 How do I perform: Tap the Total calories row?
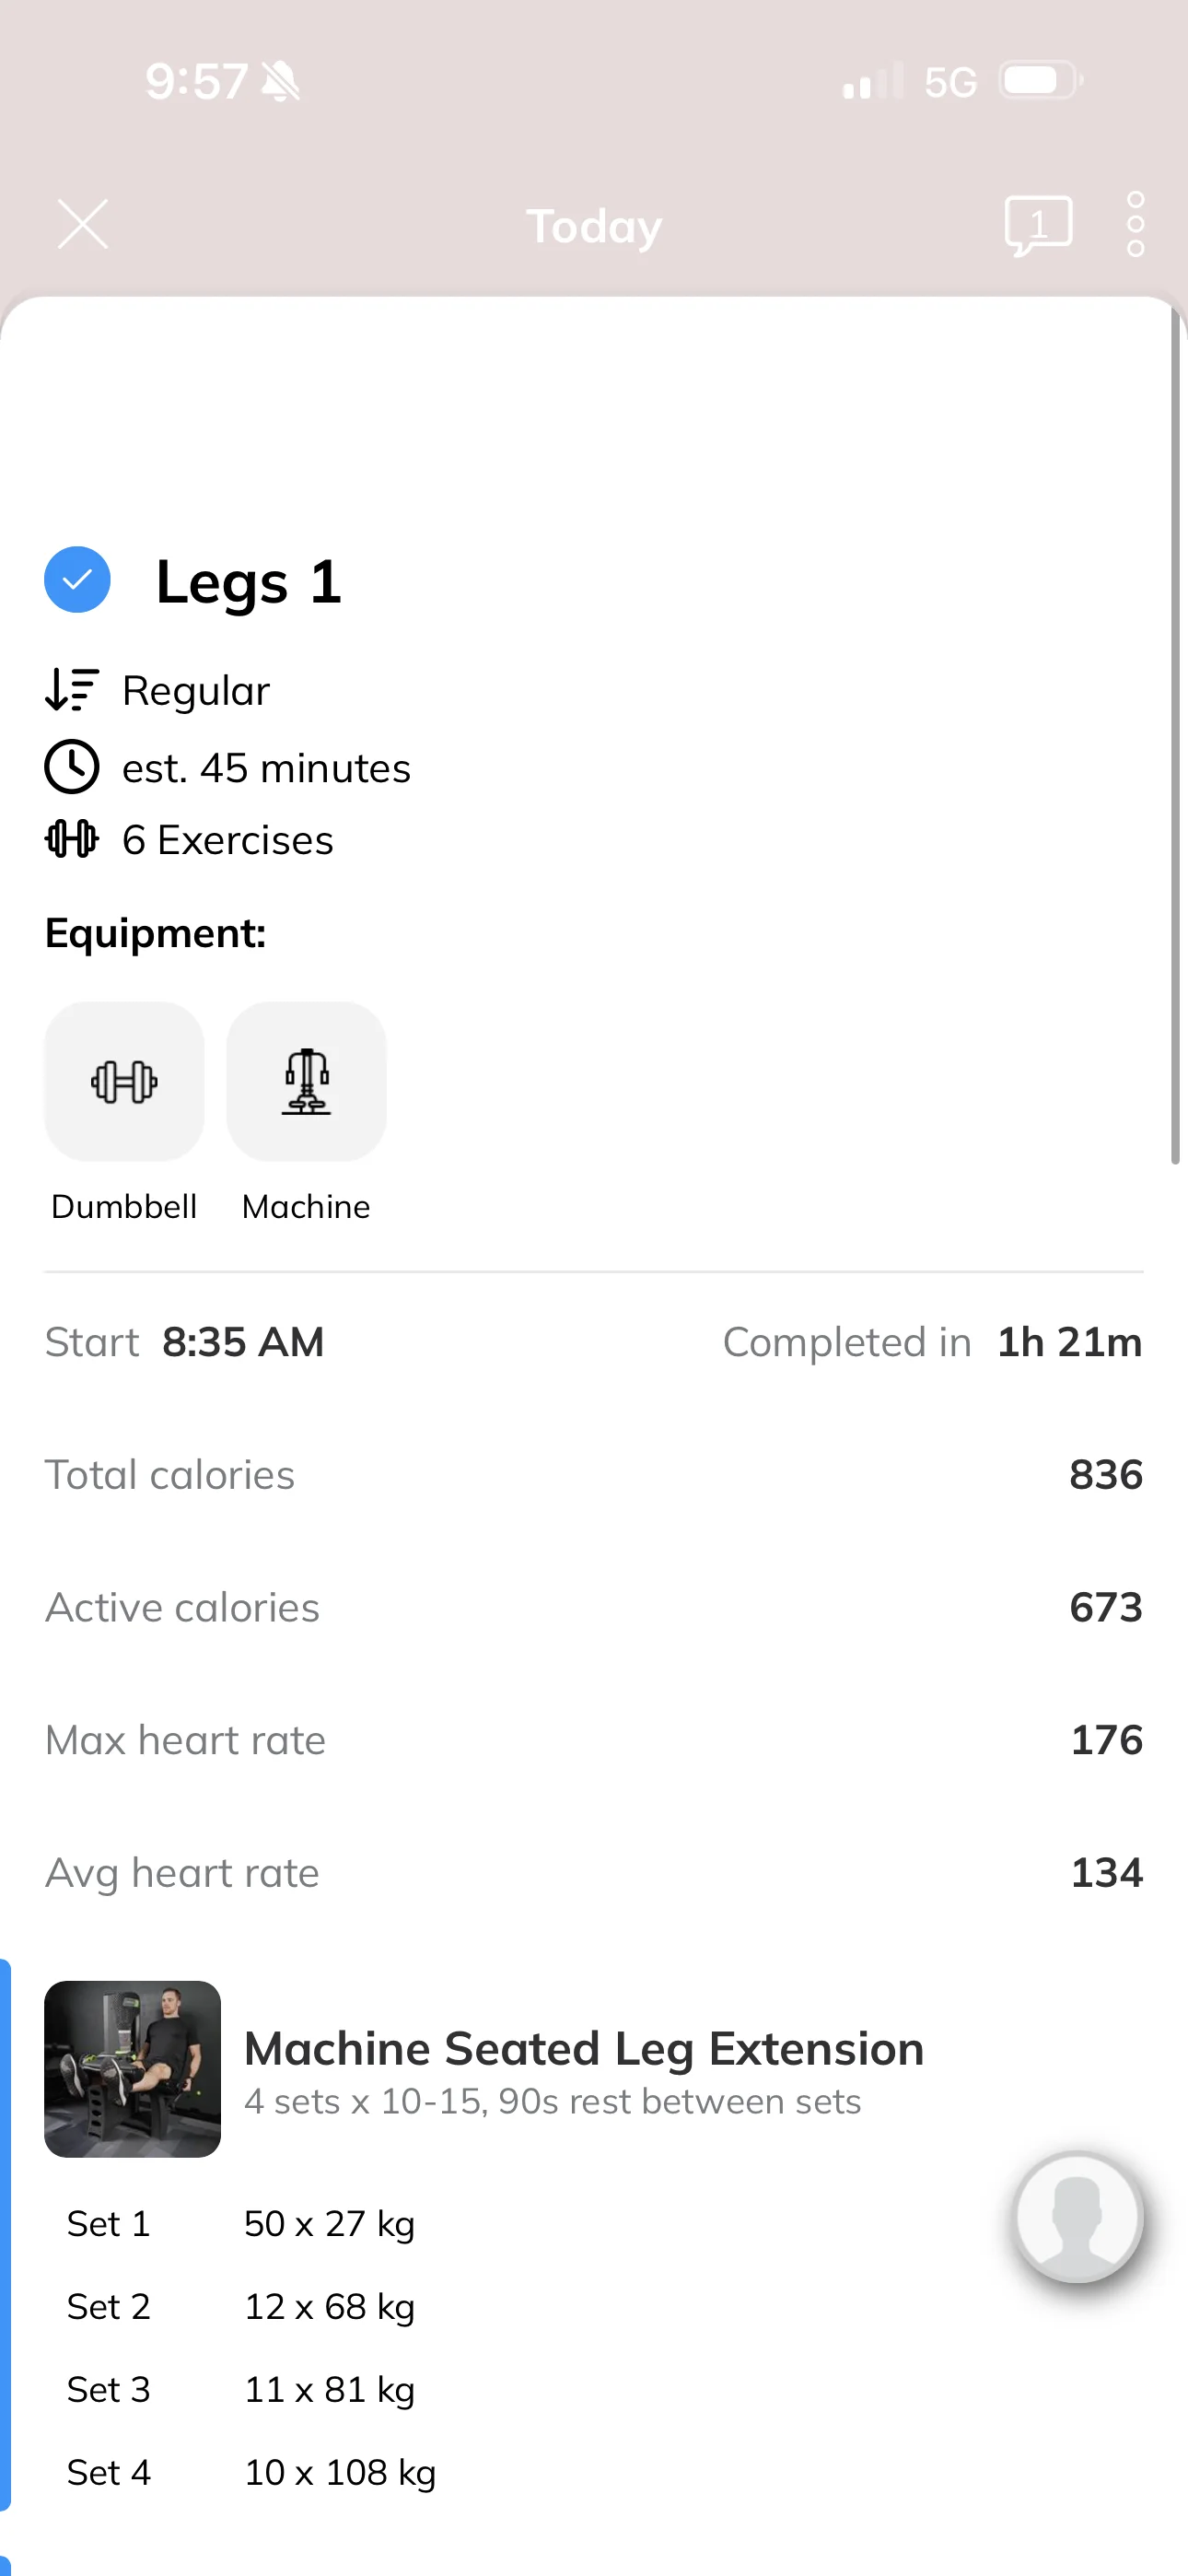(594, 1474)
